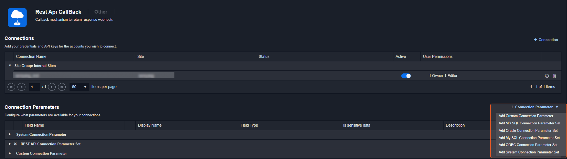This screenshot has height=159, width=567.
Task: Expand the Custom Connection Parameter group
Action: point(10,153)
